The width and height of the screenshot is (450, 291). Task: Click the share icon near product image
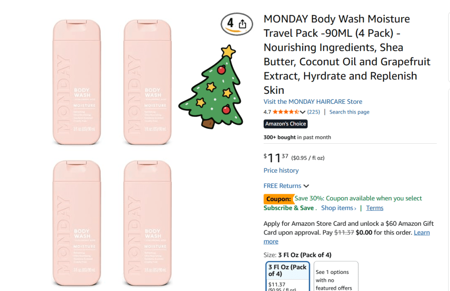pyautogui.click(x=242, y=24)
